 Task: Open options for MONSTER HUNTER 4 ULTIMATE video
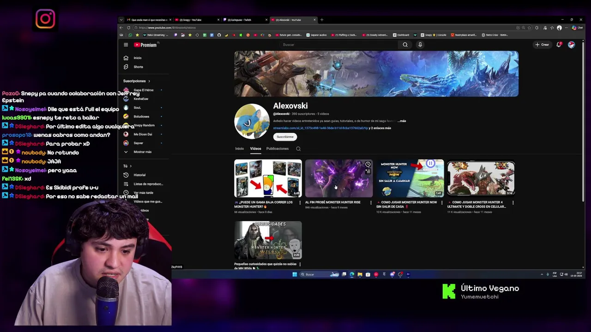[513, 202]
